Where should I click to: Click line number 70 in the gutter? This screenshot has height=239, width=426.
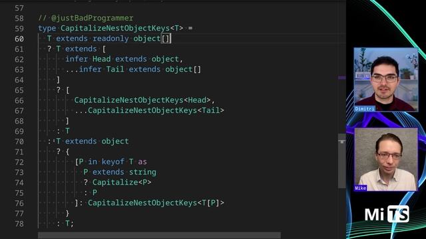pos(19,142)
